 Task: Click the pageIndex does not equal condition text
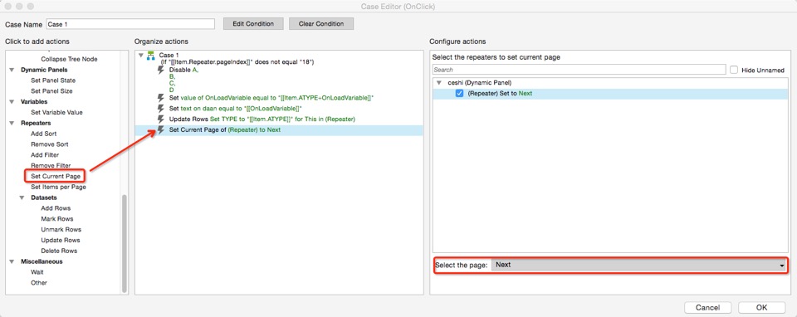pos(237,62)
